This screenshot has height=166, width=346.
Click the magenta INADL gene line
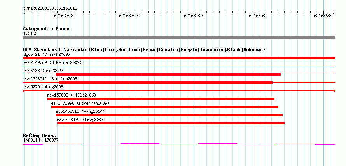click(179, 144)
